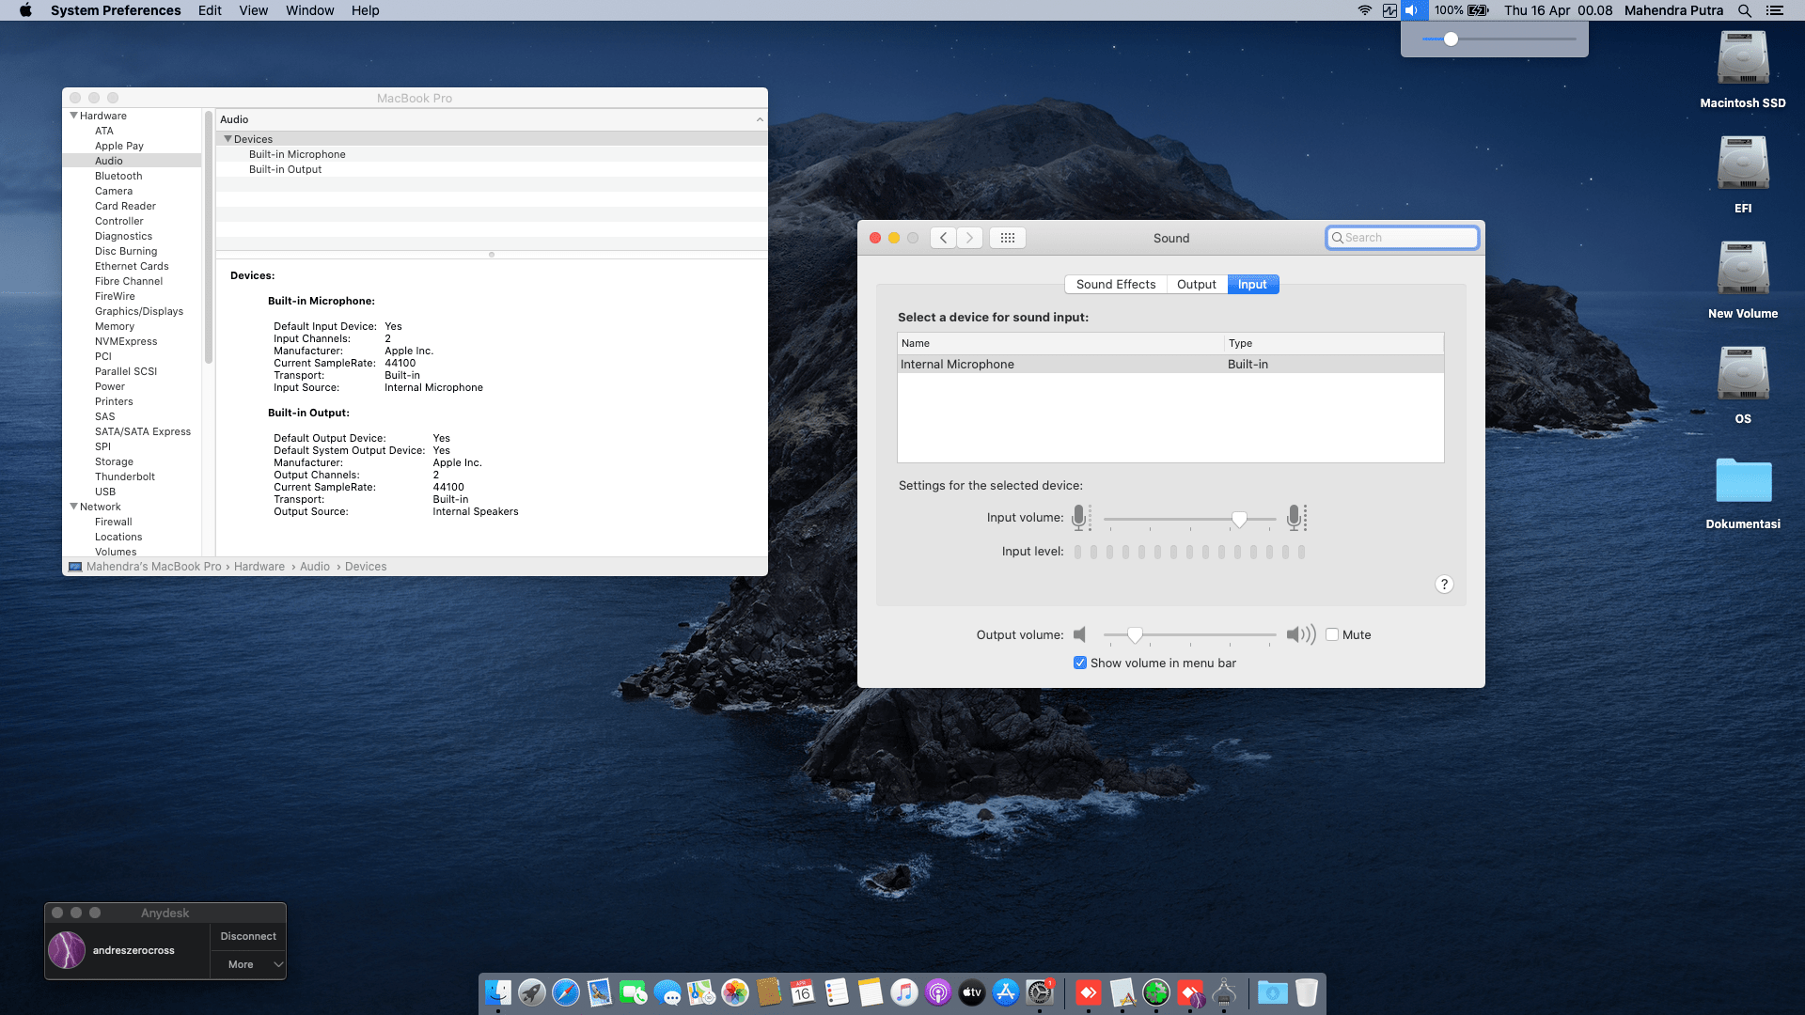Uncheck Show volume in menu bar
Viewport: 1805px width, 1015px height.
pyautogui.click(x=1080, y=663)
